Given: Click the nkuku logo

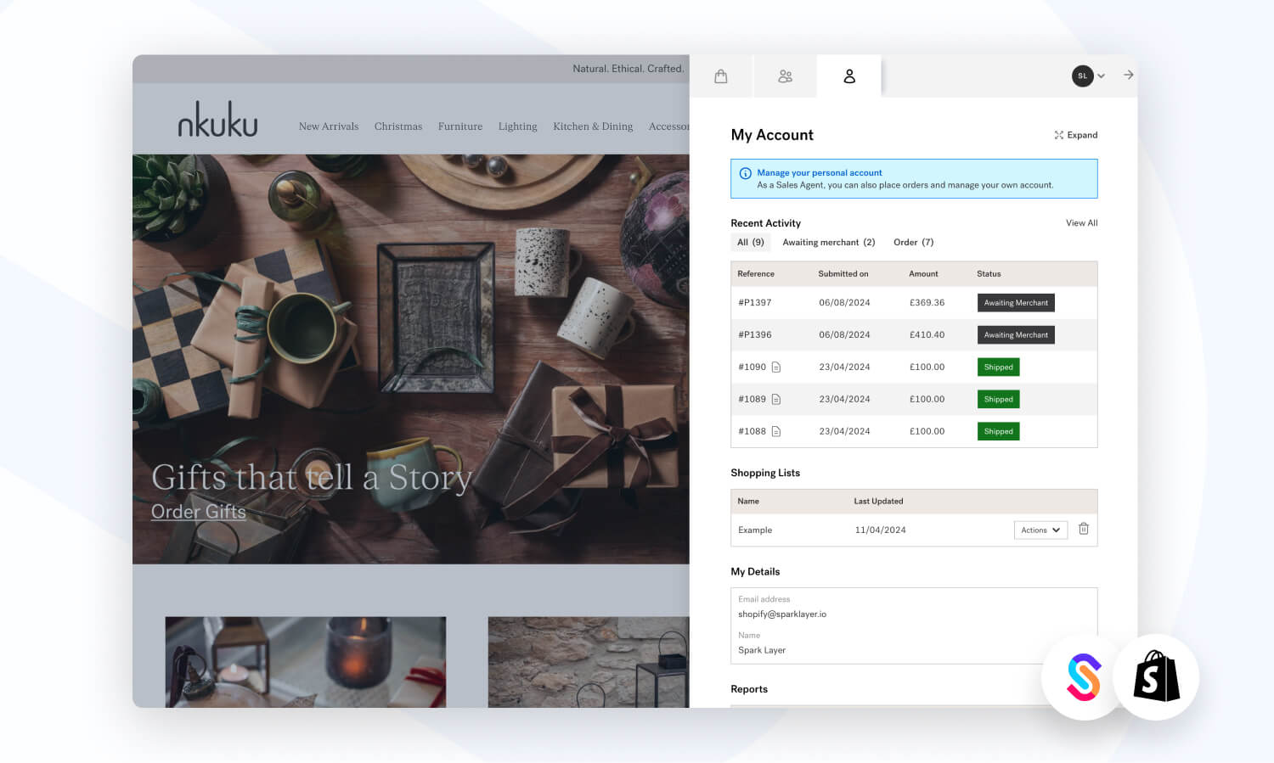Looking at the screenshot, I should [x=217, y=120].
